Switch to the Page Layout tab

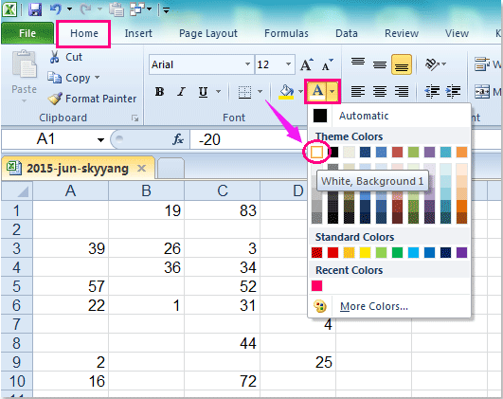click(208, 33)
